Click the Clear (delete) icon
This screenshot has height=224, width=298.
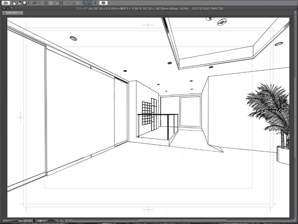point(46,3)
